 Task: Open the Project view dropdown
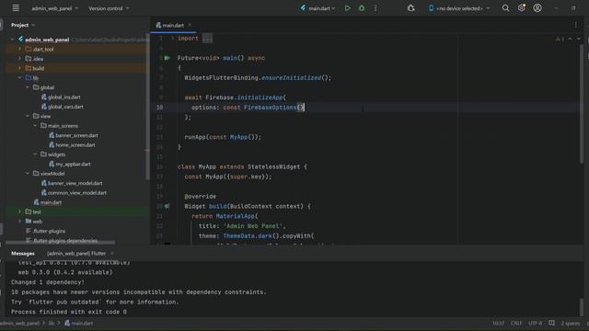(x=23, y=25)
